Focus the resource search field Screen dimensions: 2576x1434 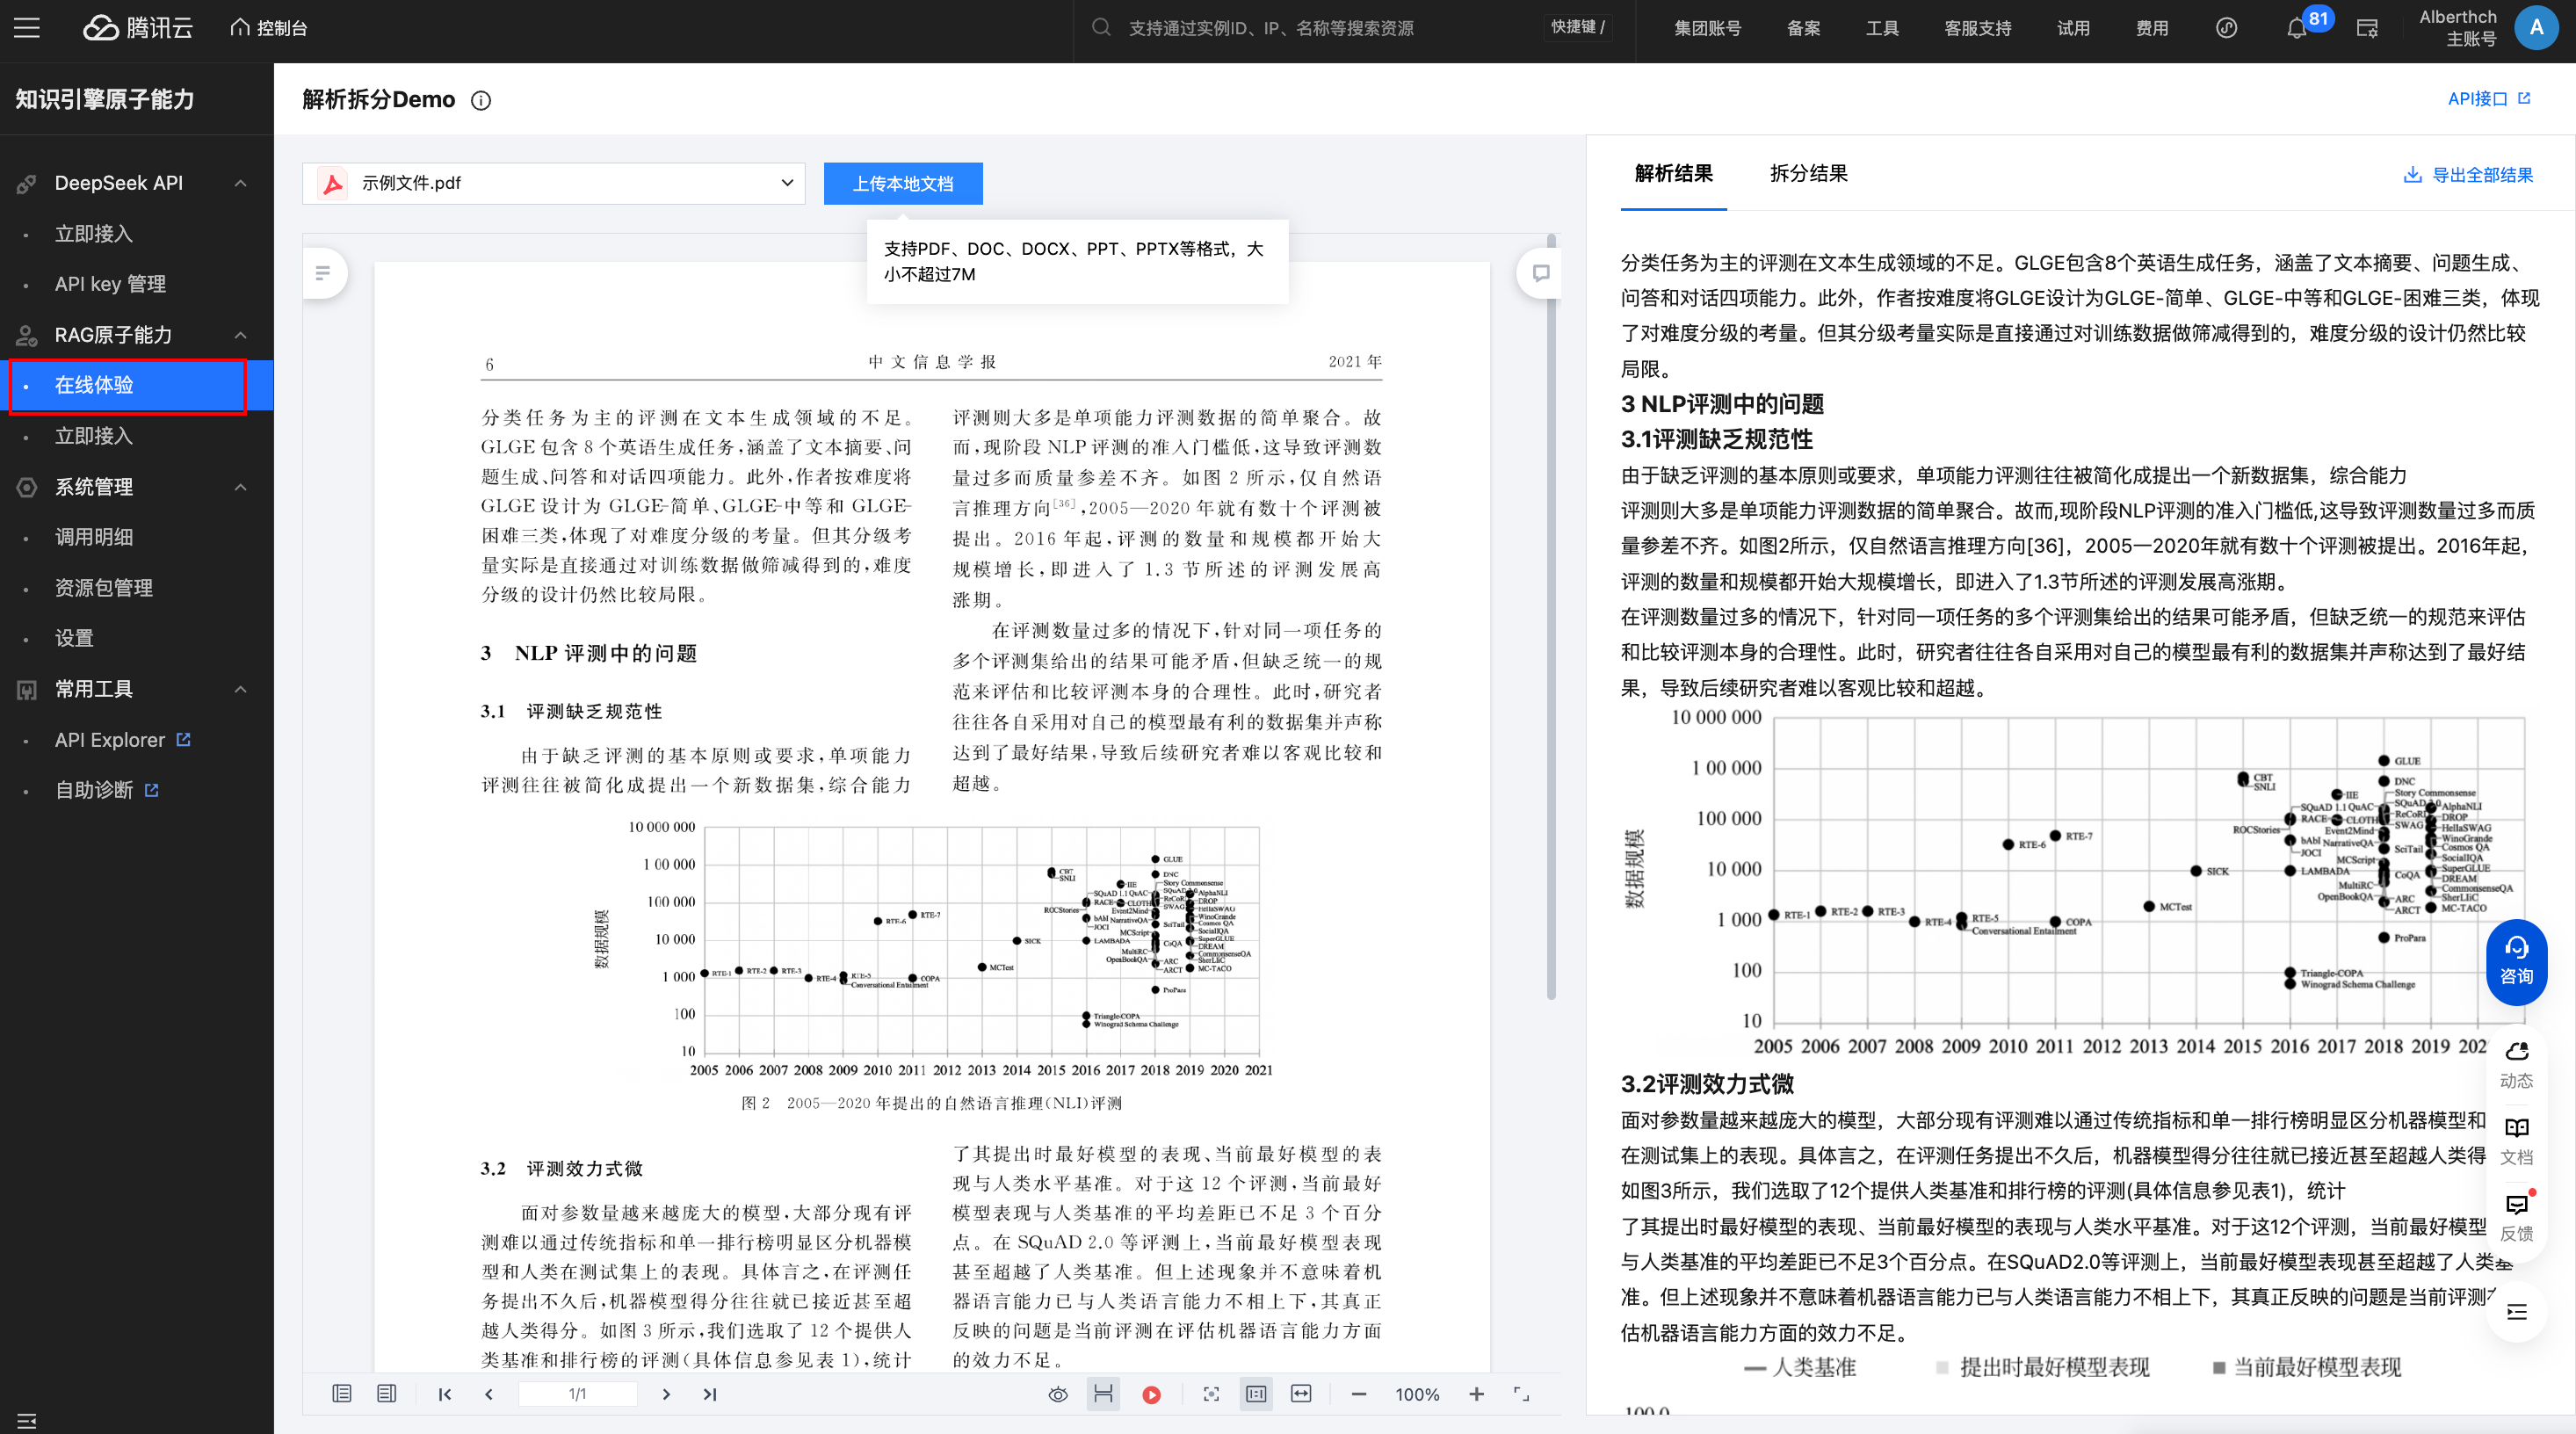[x=1310, y=28]
